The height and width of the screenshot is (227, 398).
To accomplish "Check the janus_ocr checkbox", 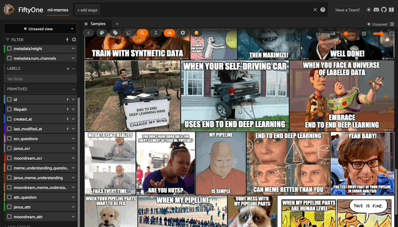I will (9, 148).
